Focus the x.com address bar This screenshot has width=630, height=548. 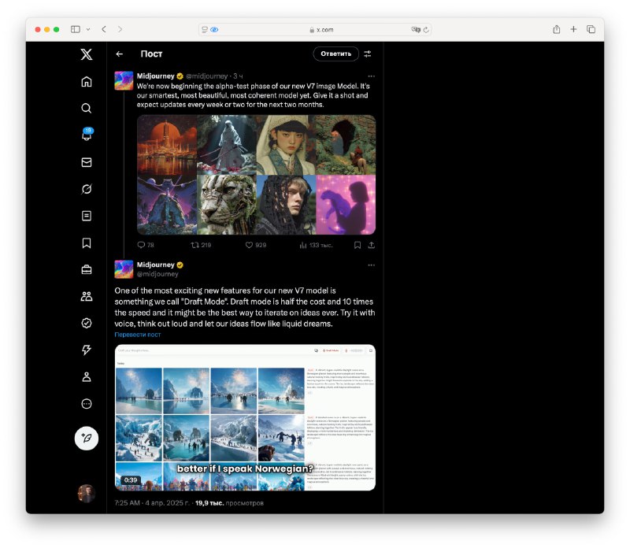[315, 29]
